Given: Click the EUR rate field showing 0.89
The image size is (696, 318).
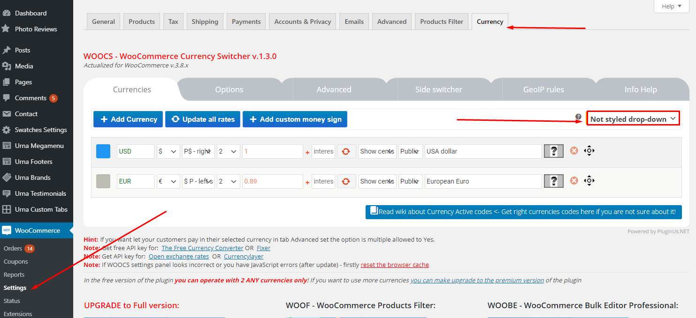Looking at the screenshot, I should click(273, 181).
